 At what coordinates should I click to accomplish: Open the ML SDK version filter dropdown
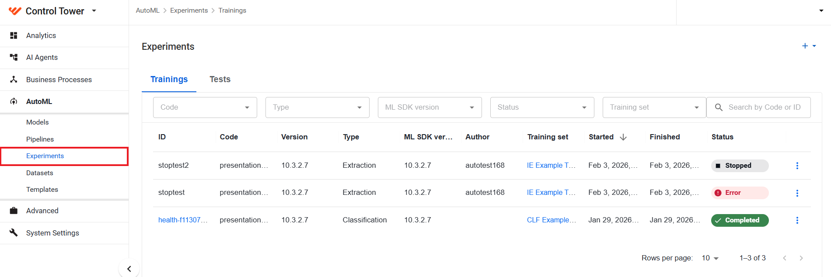pyautogui.click(x=429, y=107)
